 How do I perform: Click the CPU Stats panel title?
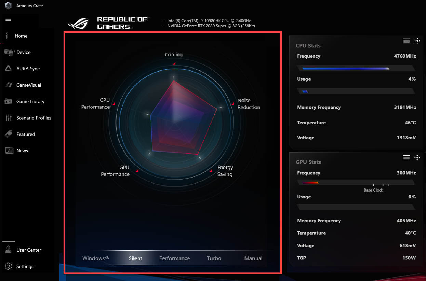(308, 45)
